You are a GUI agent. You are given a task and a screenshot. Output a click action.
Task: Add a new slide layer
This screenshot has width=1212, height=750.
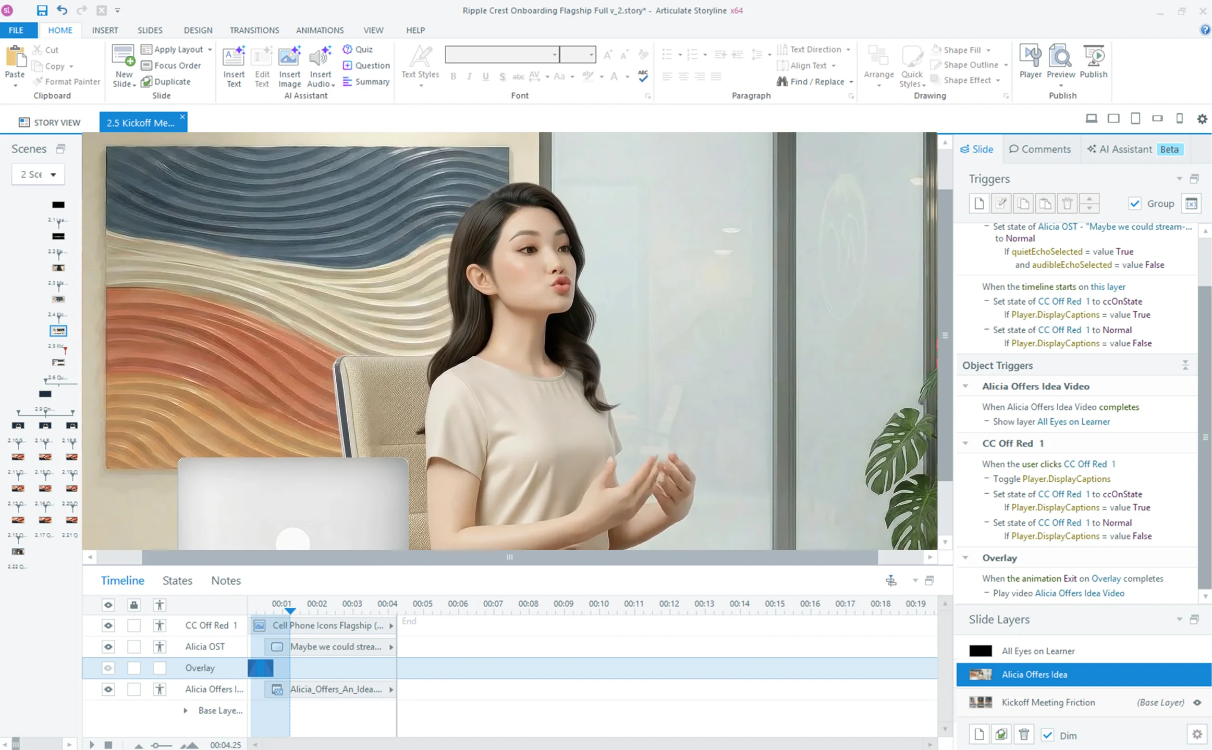(979, 734)
